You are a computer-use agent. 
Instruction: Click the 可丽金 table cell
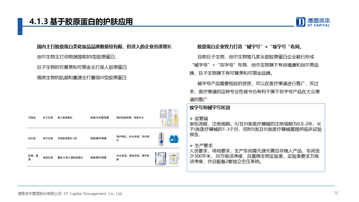[x=32, y=118]
